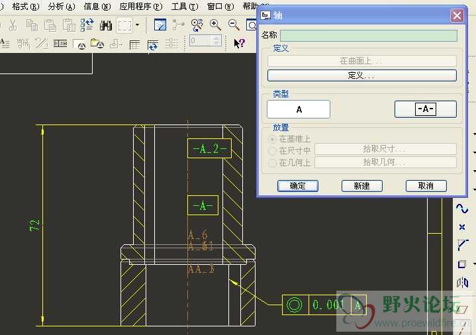Select the spline curve tool

[462, 209]
